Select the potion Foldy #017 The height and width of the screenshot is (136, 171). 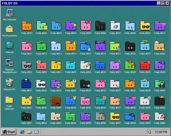coord(115,46)
